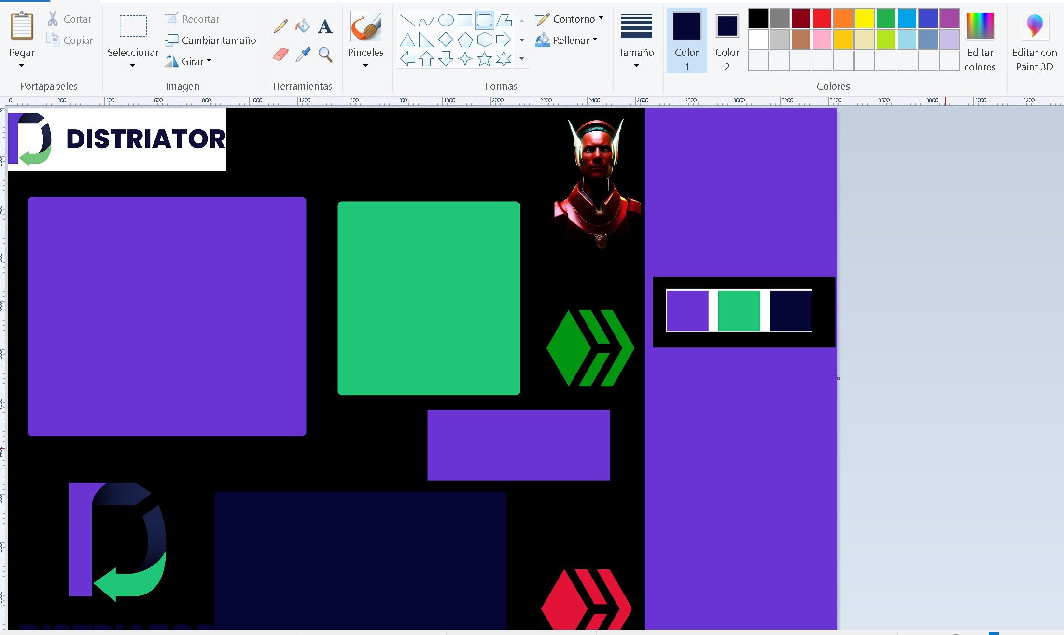Select the Eraser tool
The height and width of the screenshot is (635, 1064).
coord(280,55)
